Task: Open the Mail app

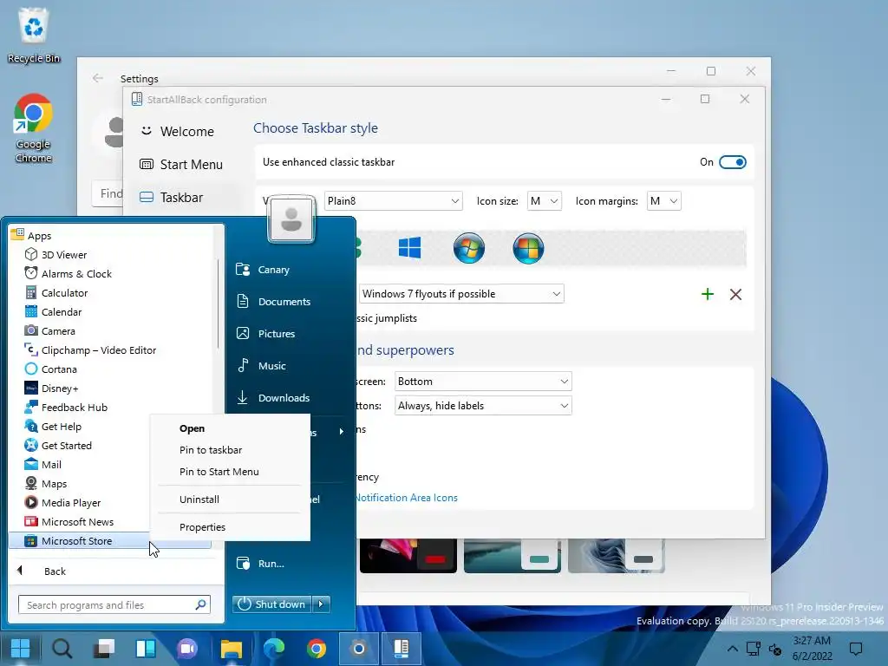Action: coord(42,465)
